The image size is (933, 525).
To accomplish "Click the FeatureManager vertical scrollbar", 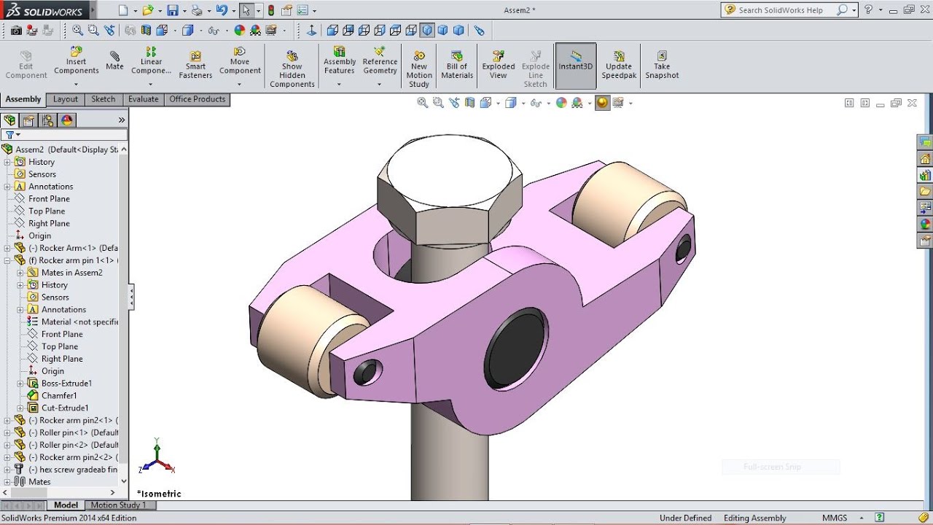I will point(123,314).
